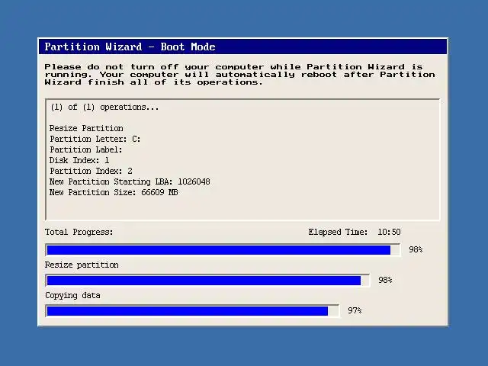Image resolution: width=488 pixels, height=366 pixels.
Task: Click the 97% value beside Copying data bar
Action: 355,310
